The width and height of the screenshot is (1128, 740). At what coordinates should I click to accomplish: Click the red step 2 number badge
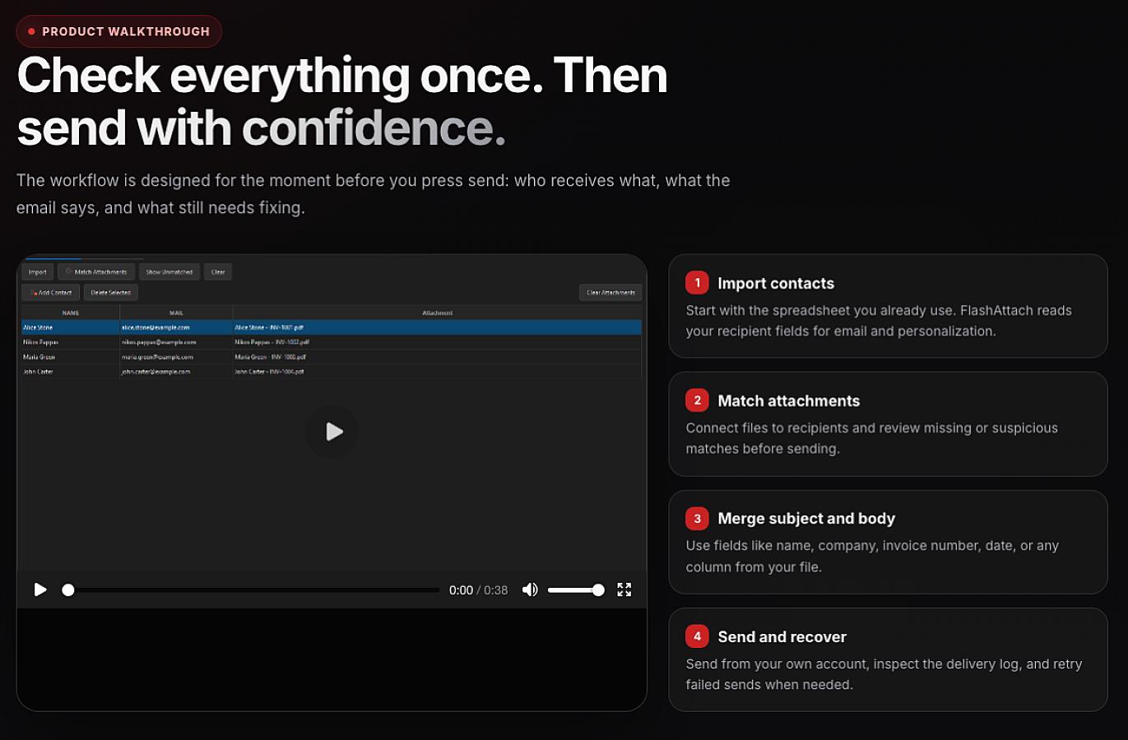[x=697, y=400]
